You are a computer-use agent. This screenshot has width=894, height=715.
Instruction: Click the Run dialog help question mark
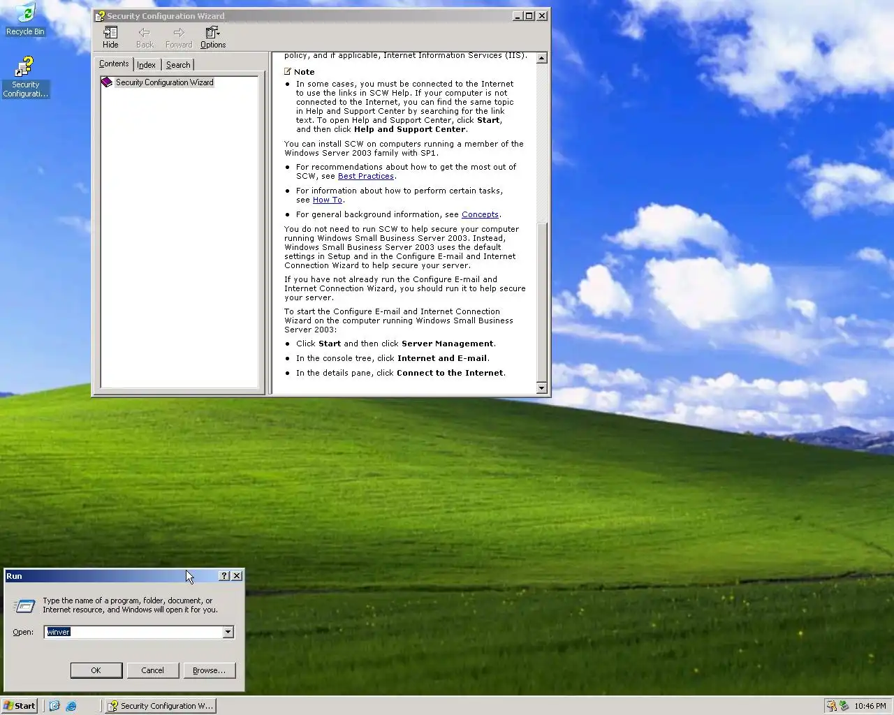click(224, 576)
